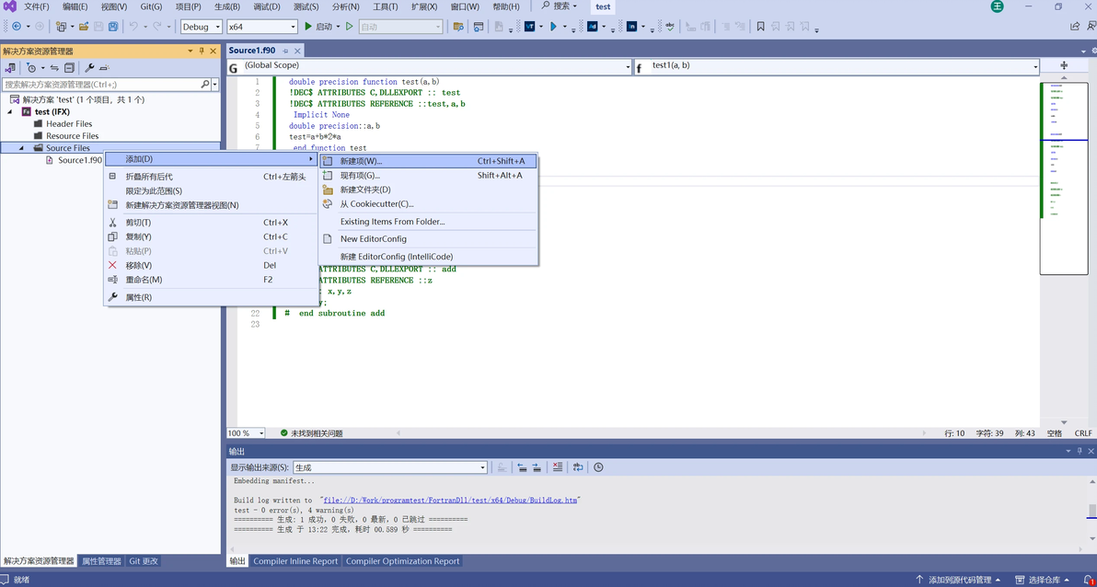
Task: Open the BuildLog.htm file link
Action: point(451,501)
